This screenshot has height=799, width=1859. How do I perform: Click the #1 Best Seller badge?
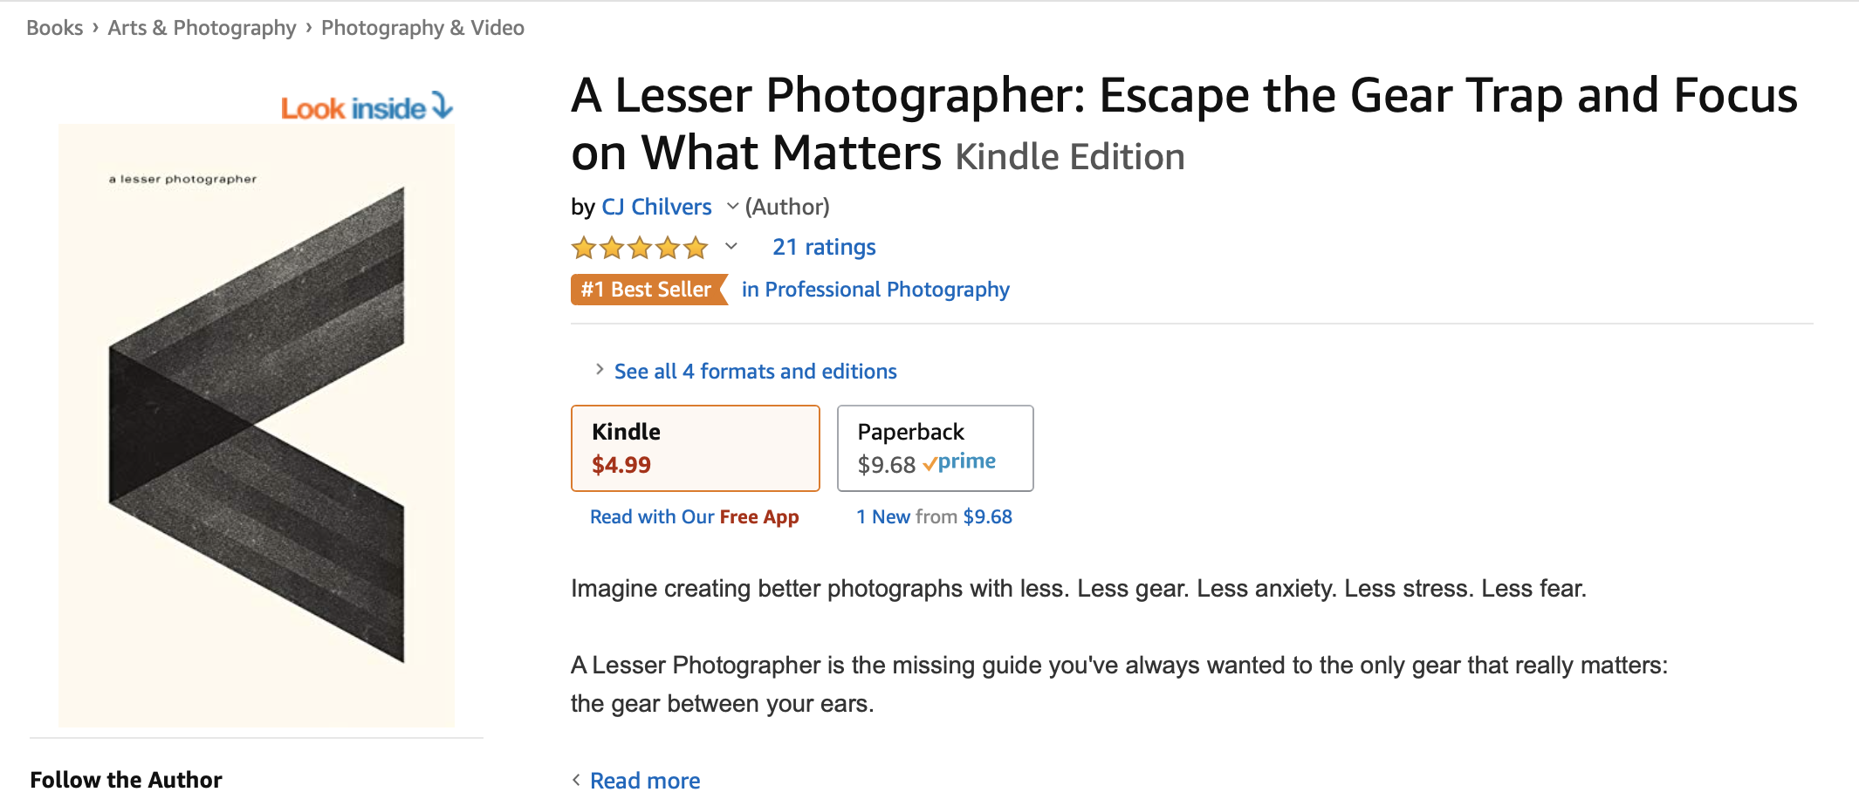coord(647,289)
